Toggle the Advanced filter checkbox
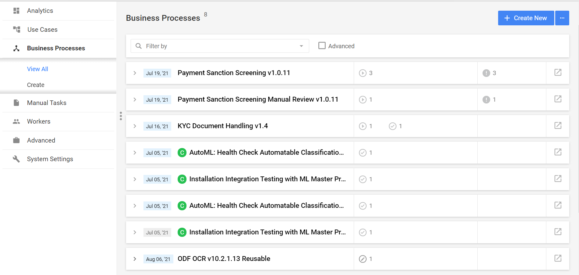Screen dimensions: 579x275 pyautogui.click(x=322, y=45)
